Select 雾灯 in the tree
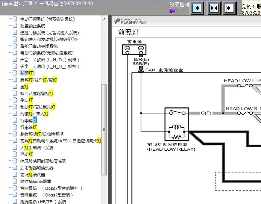Image resolution: width=261 pixels, height=204 pixels. pos(24,87)
